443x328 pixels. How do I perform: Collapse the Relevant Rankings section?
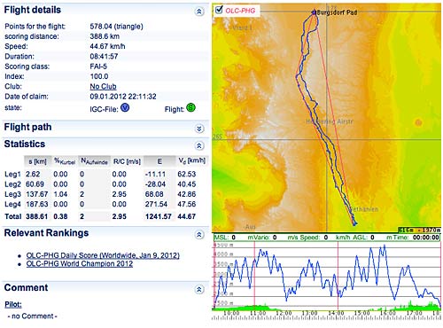(x=199, y=235)
